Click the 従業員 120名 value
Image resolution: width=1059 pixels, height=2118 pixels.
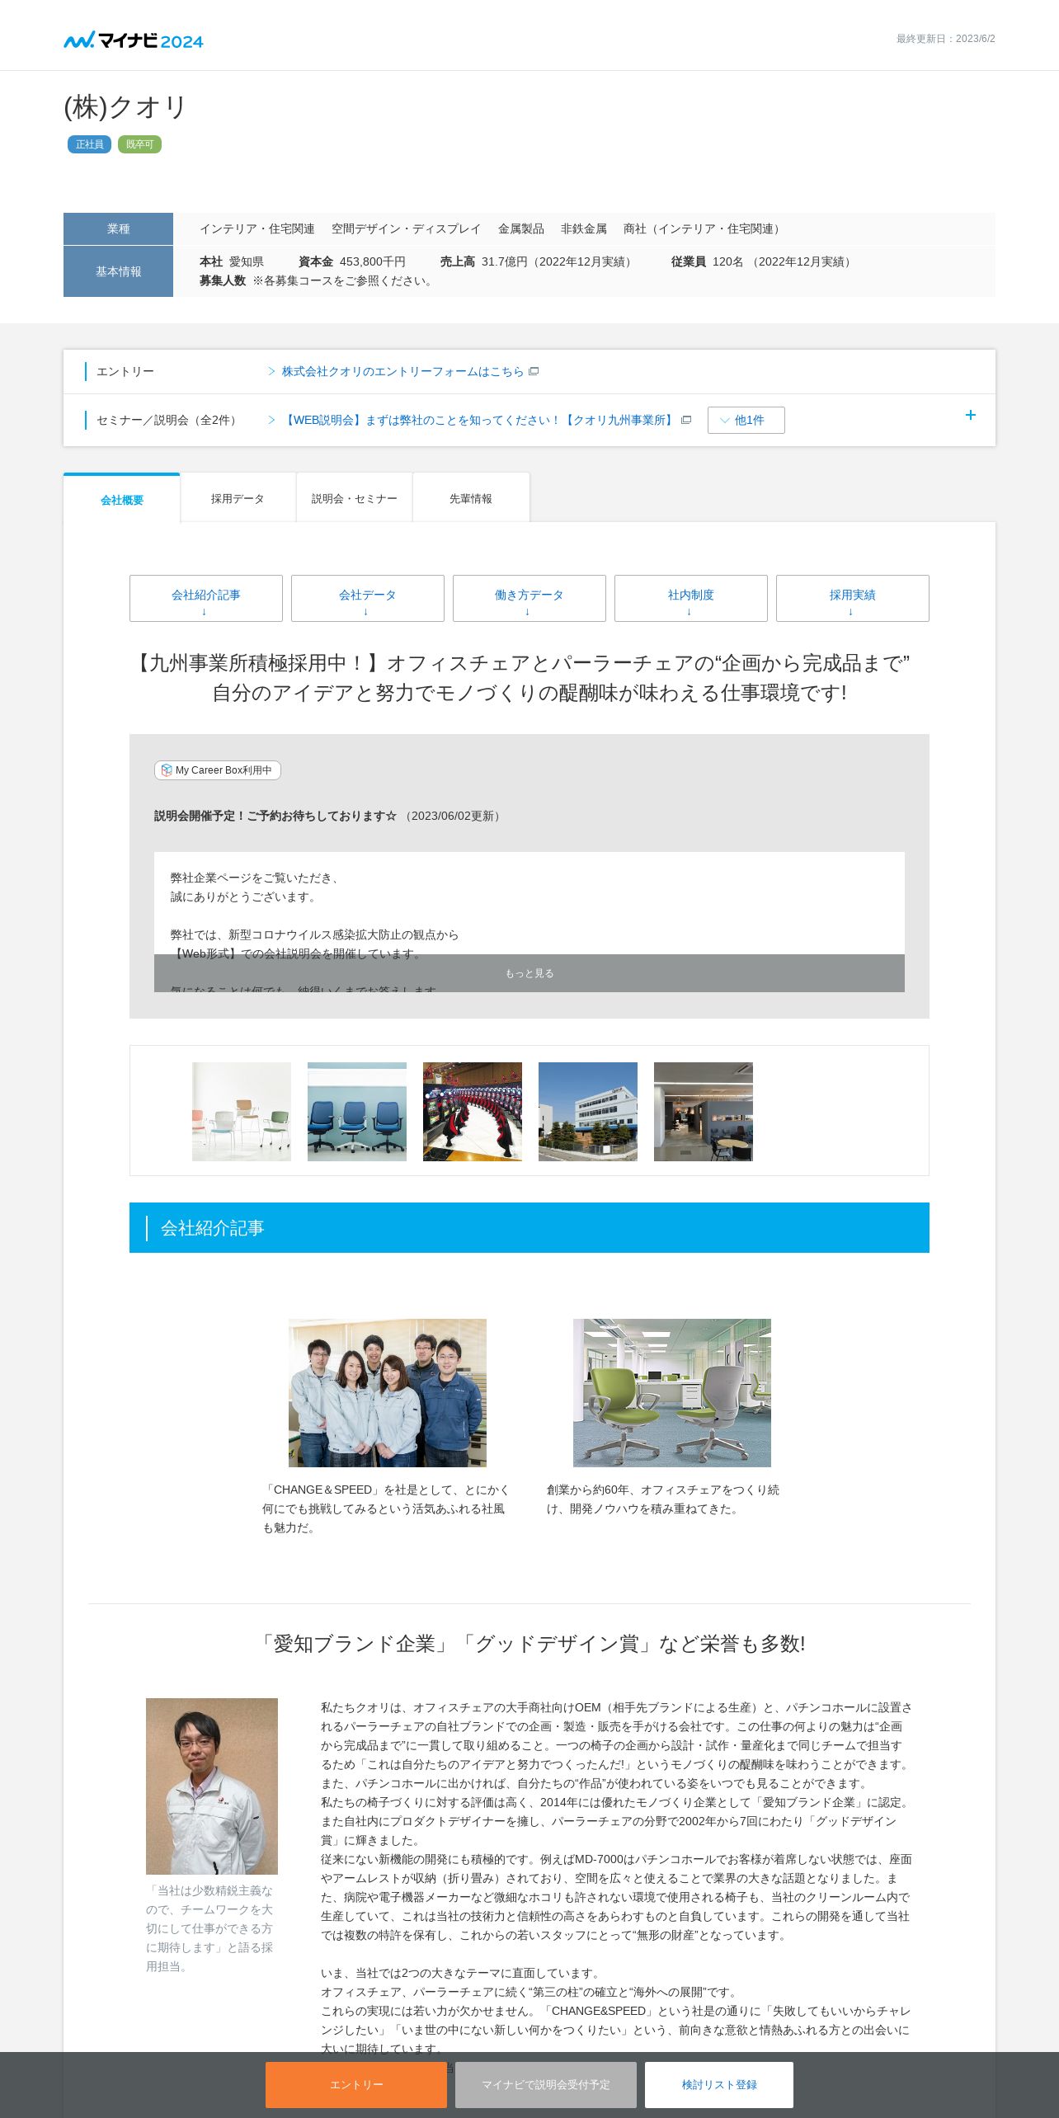pyautogui.click(x=764, y=261)
